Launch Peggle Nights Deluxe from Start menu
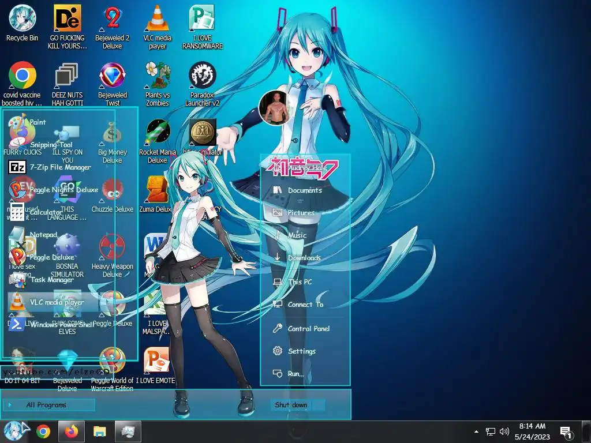 tap(53, 189)
